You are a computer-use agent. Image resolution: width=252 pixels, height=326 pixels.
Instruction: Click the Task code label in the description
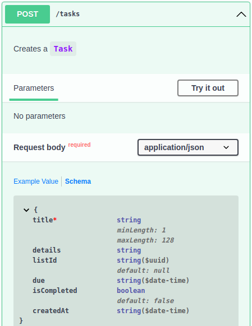click(63, 49)
